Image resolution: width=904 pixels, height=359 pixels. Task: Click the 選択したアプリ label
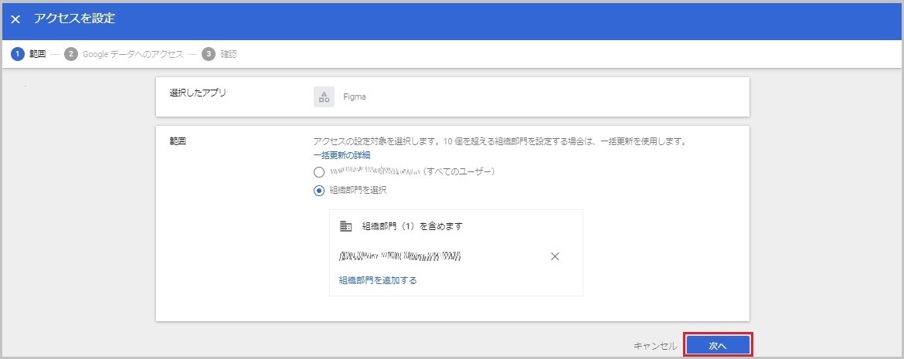tap(198, 93)
